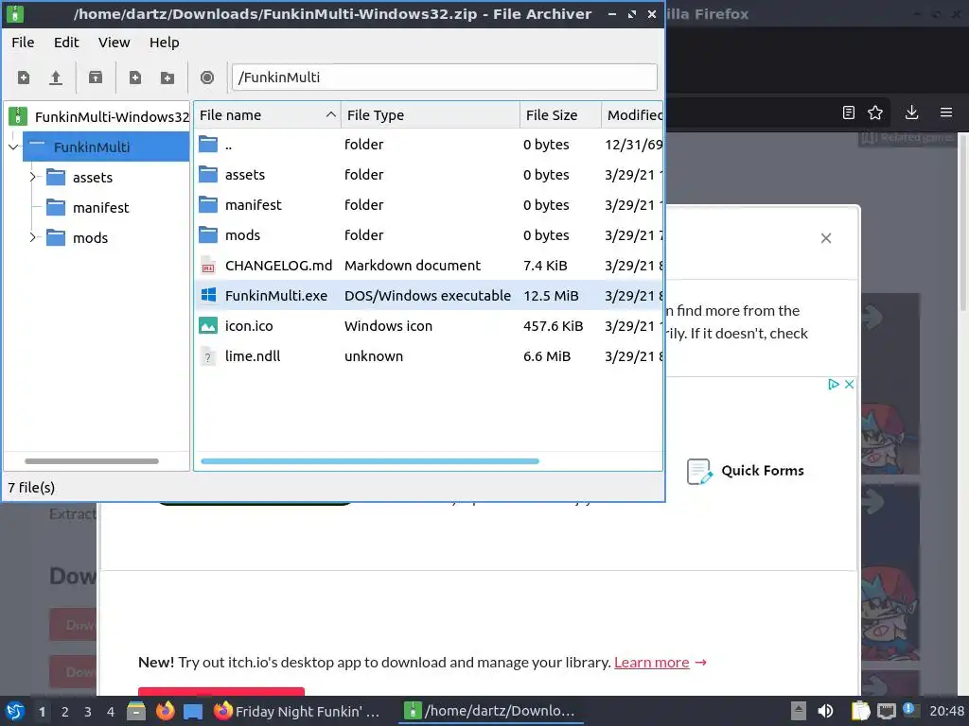Open the View menu
Screen dimensions: 969x726
[x=114, y=43]
